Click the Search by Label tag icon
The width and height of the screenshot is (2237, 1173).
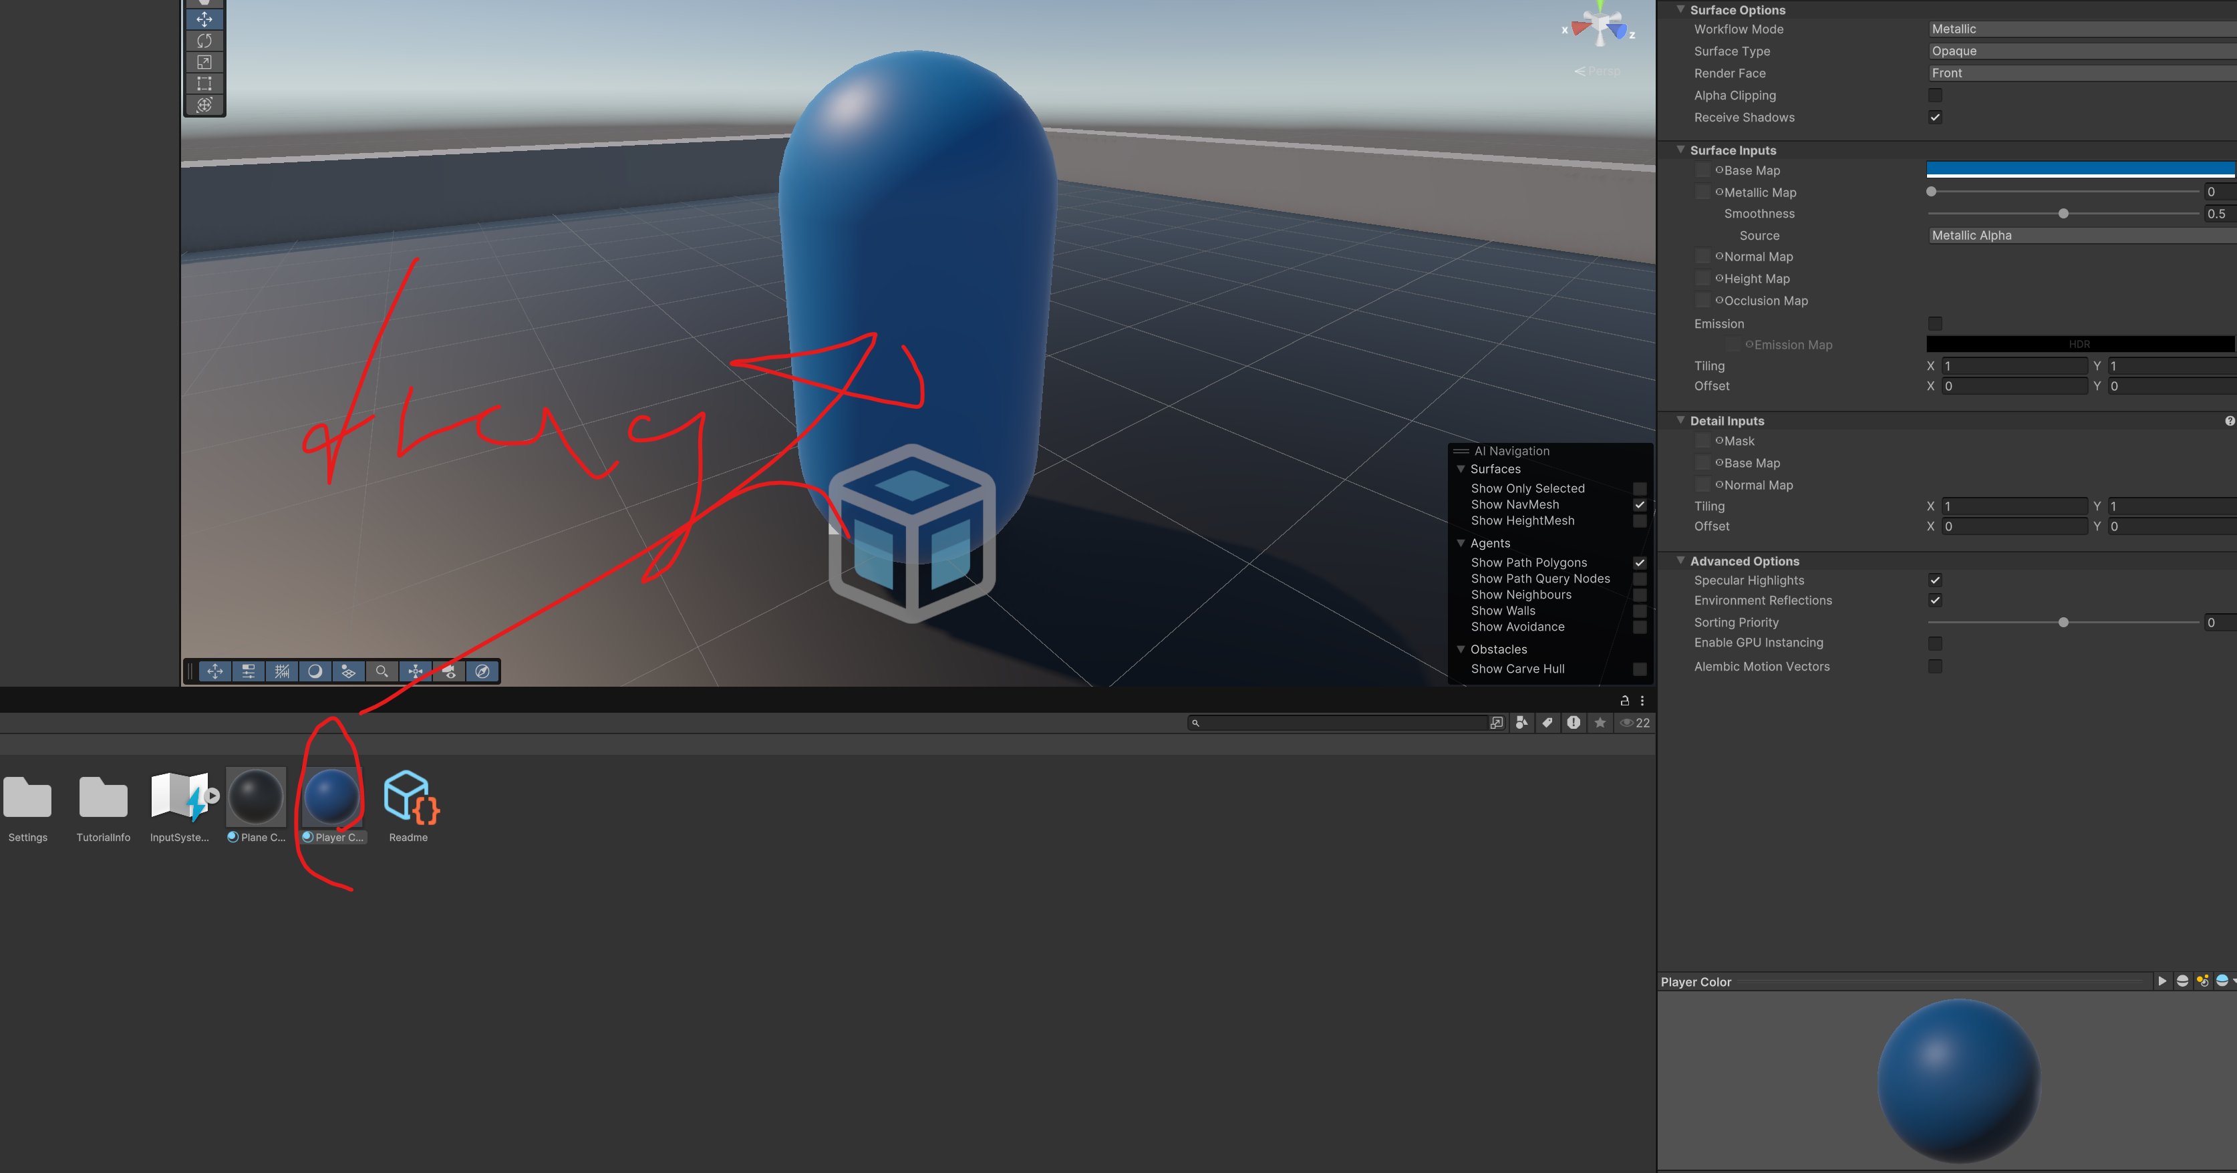[1547, 722]
